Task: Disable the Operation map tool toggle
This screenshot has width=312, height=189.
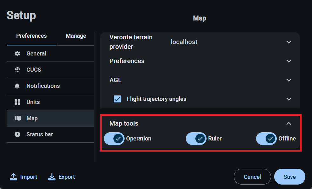Action: point(114,139)
